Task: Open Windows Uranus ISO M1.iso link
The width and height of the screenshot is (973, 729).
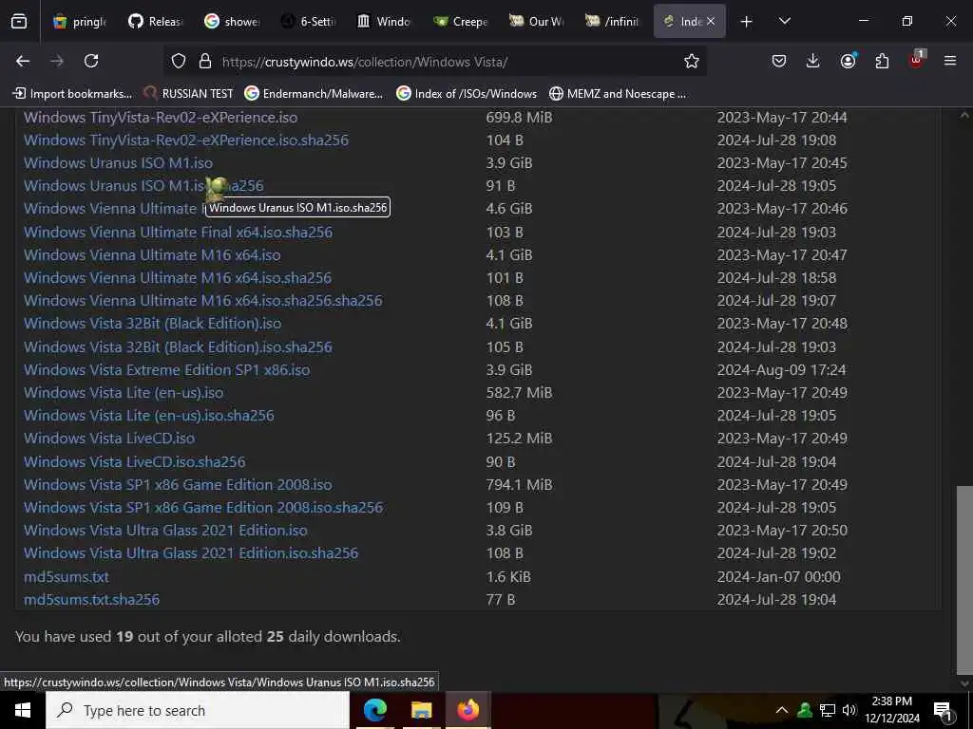Action: click(118, 163)
